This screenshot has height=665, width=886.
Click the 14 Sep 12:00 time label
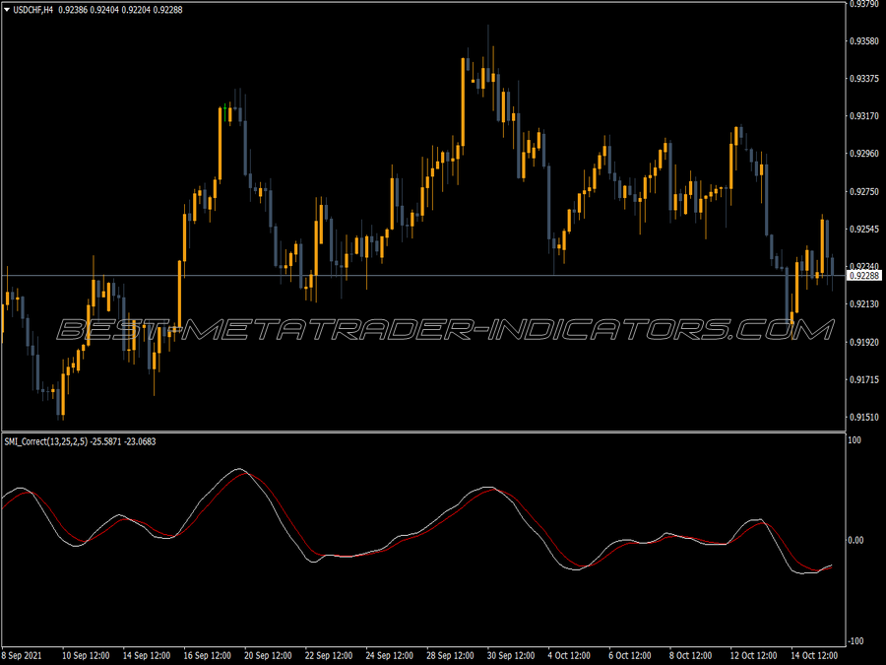[147, 655]
